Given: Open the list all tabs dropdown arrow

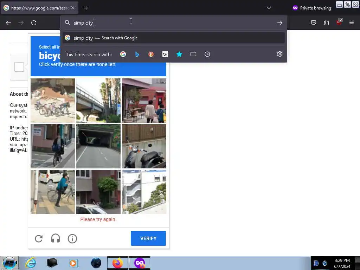Looking at the screenshot, I should point(269,8).
